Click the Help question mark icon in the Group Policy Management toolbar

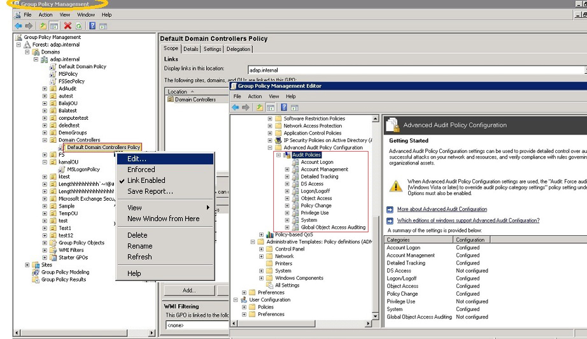click(92, 26)
